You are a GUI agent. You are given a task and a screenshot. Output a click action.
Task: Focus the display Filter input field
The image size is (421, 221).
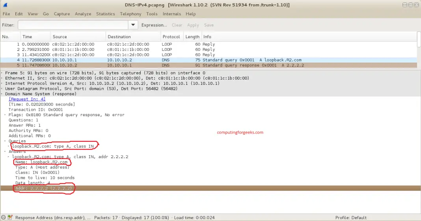tap(73, 25)
